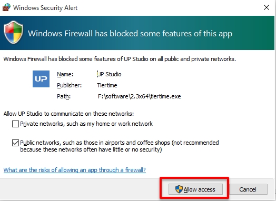Screen dimensions: 276x201
Task: Click the colored security shield in banner
Action: tap(13, 32)
